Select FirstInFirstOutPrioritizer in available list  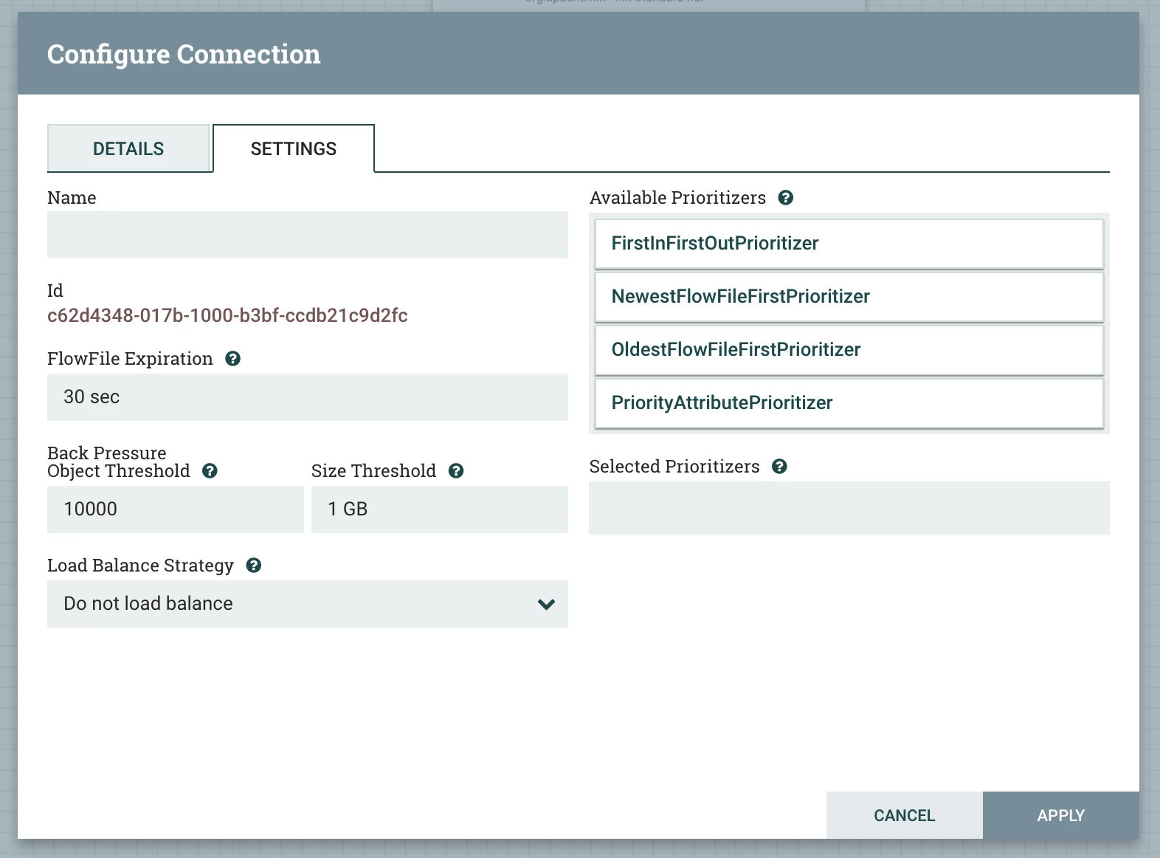click(849, 244)
